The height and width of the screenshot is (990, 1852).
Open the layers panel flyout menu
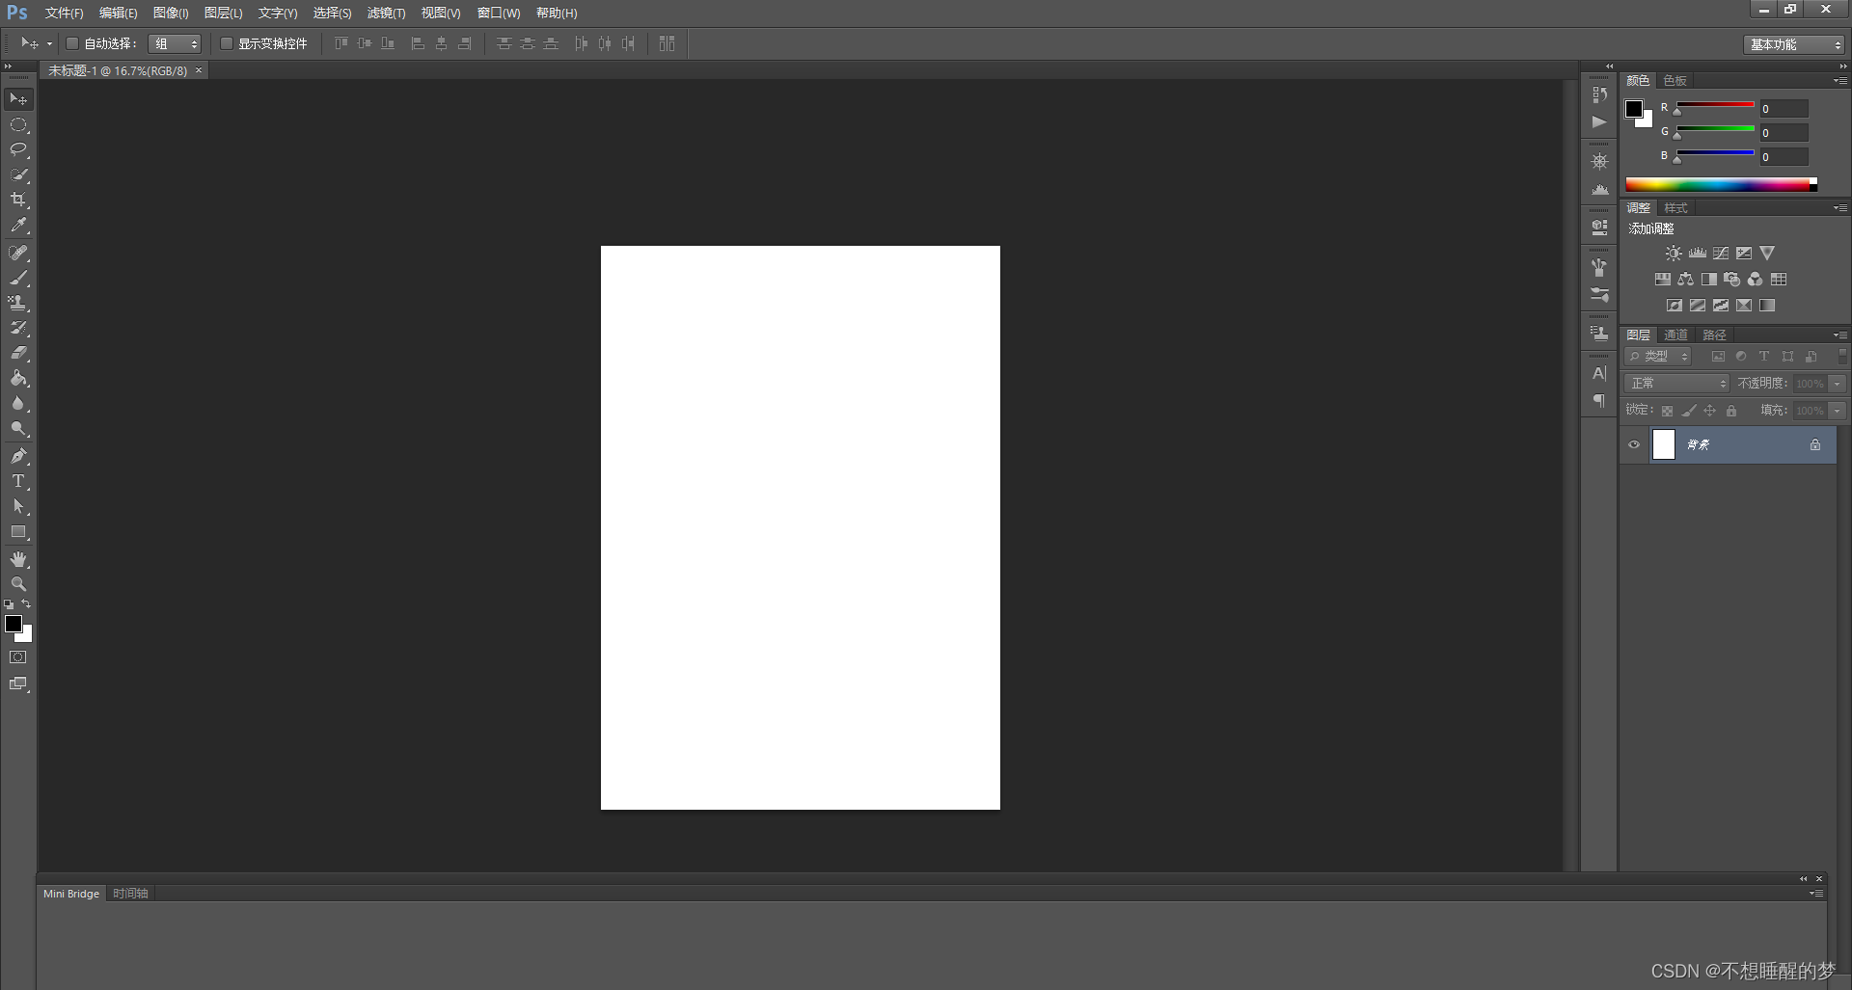pos(1840,334)
